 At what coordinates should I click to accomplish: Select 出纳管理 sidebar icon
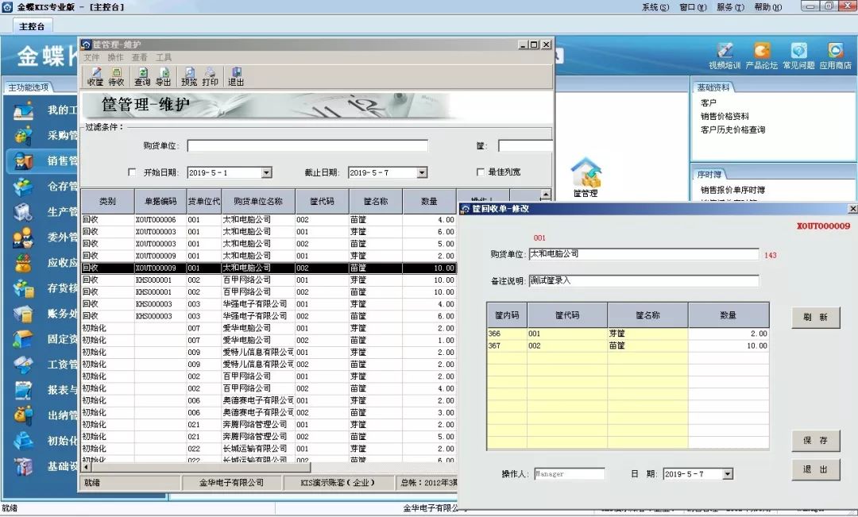point(24,415)
